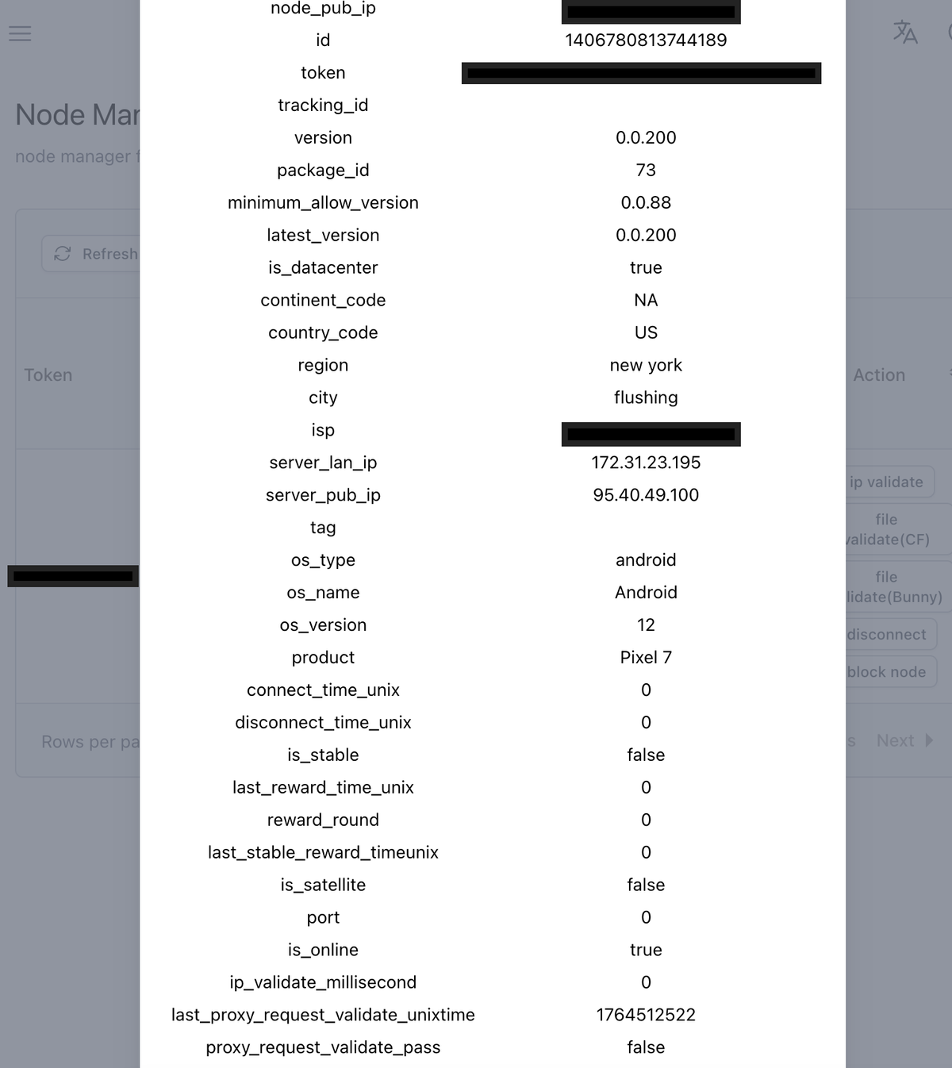Click the redacted token value field

click(x=642, y=73)
